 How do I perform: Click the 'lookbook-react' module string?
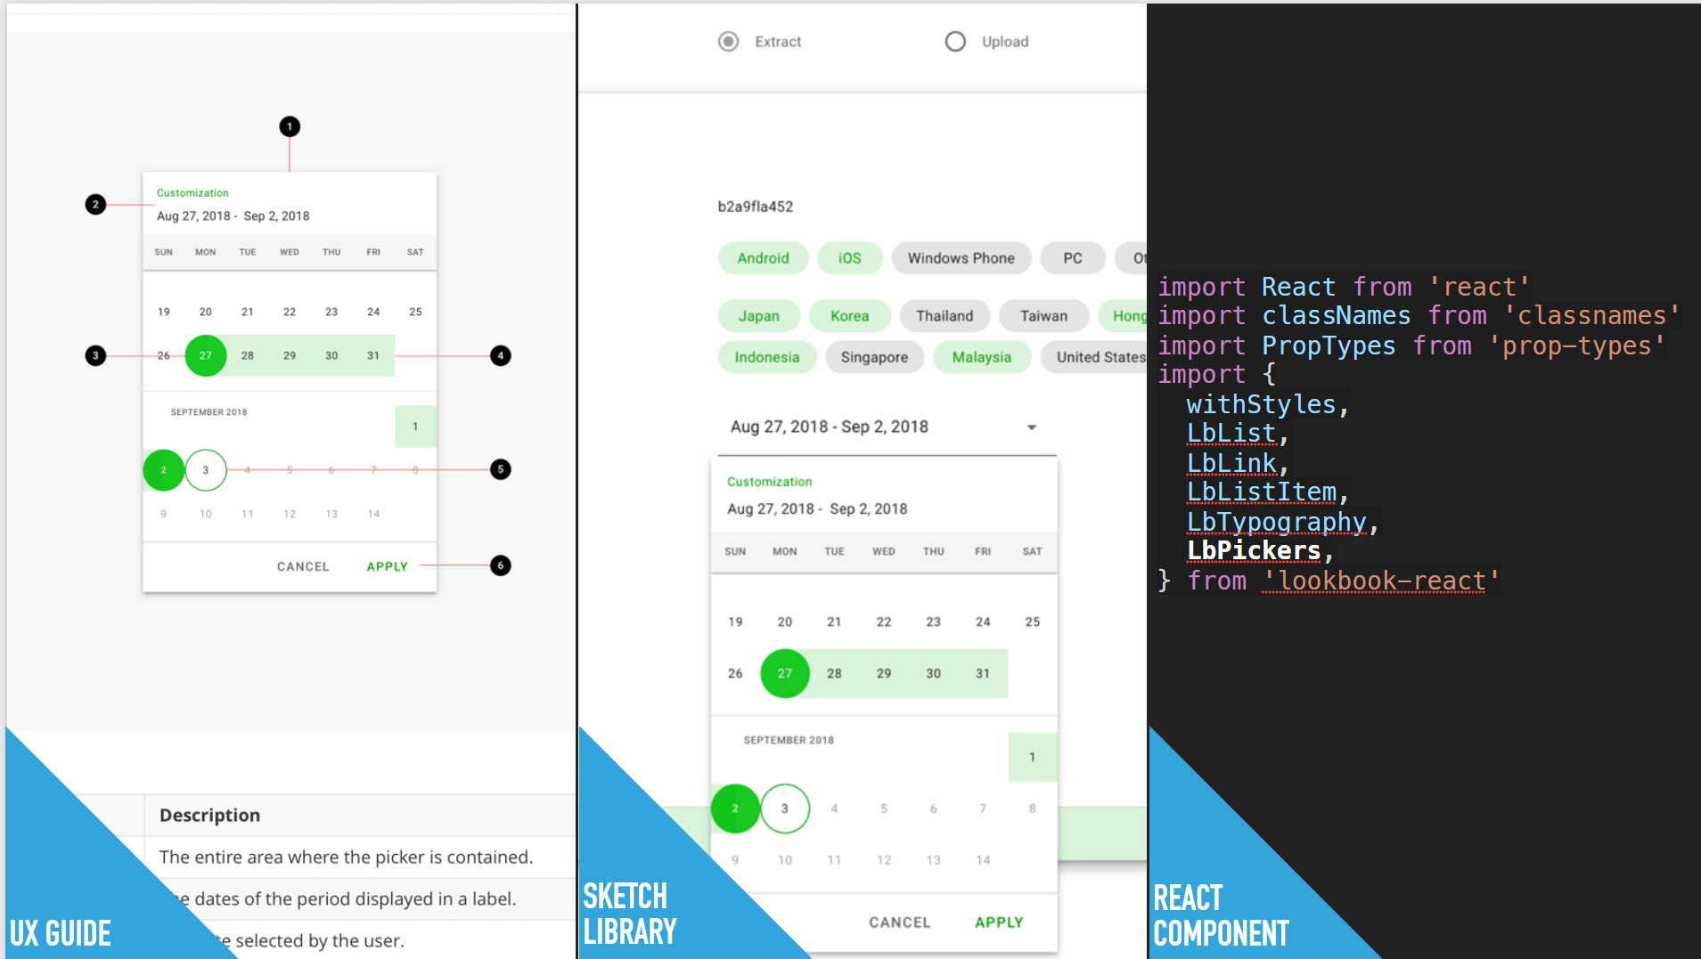(x=1381, y=581)
